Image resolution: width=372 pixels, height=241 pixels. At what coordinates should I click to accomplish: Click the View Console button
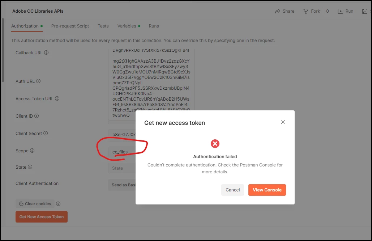267,190
